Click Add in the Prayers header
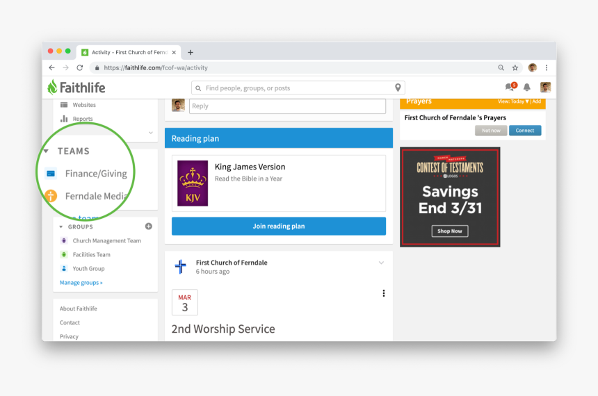The width and height of the screenshot is (598, 396). tap(537, 101)
